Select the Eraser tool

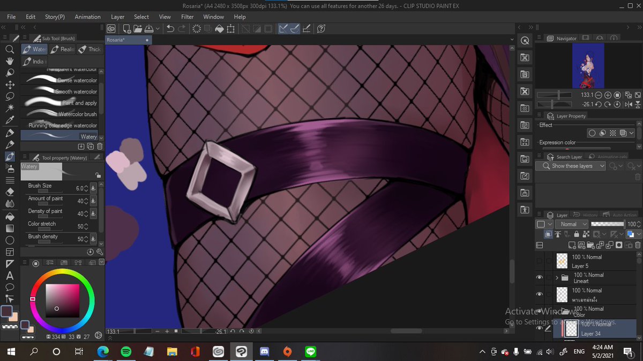tap(9, 191)
